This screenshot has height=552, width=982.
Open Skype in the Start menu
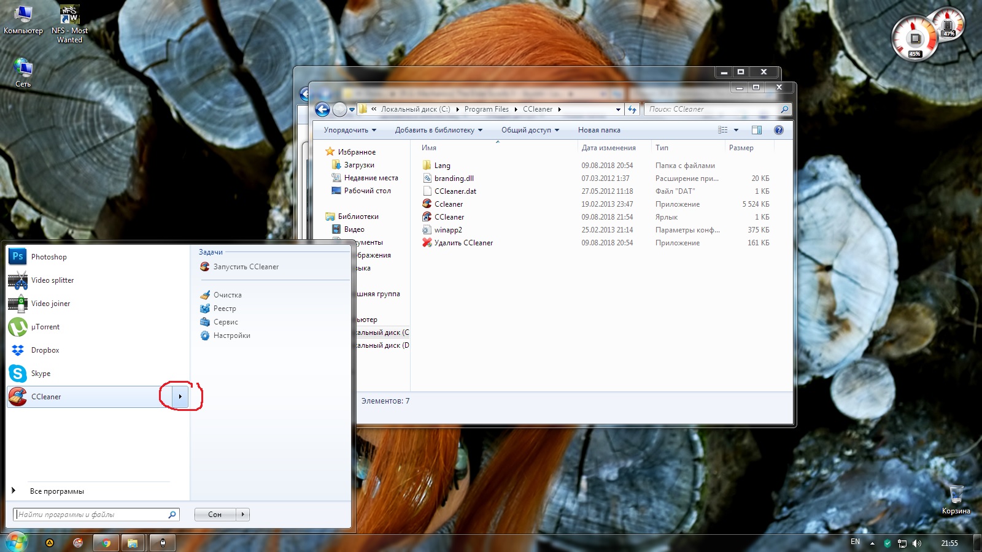point(41,374)
